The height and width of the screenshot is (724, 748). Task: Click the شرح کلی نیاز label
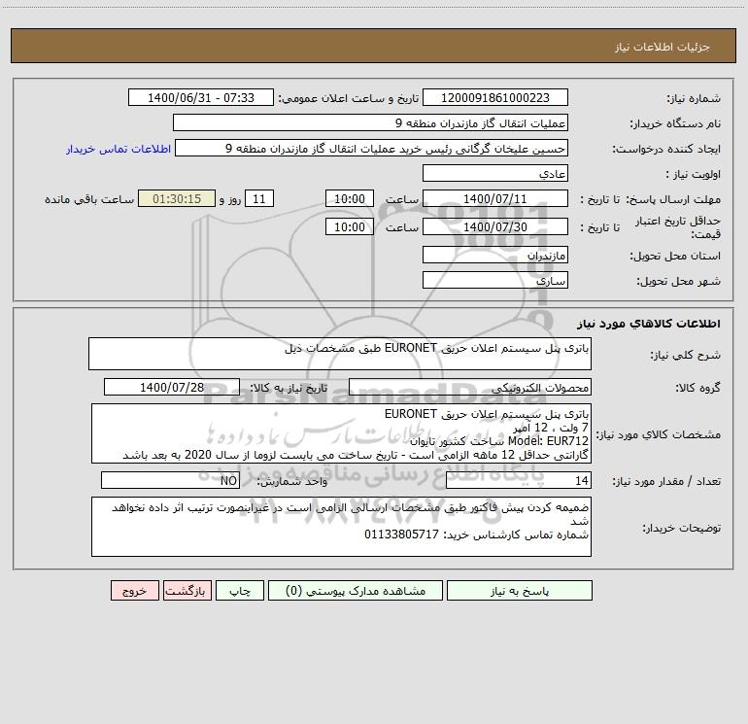(x=686, y=355)
